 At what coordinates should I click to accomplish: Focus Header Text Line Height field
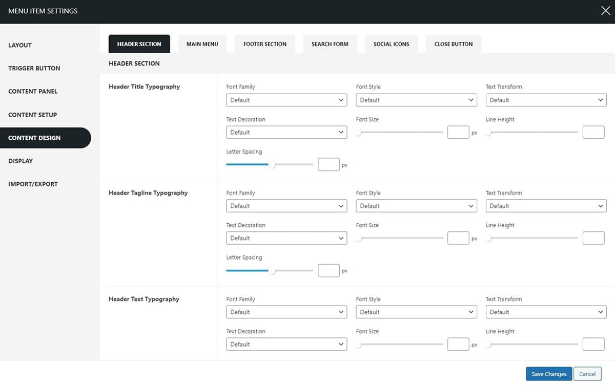593,344
